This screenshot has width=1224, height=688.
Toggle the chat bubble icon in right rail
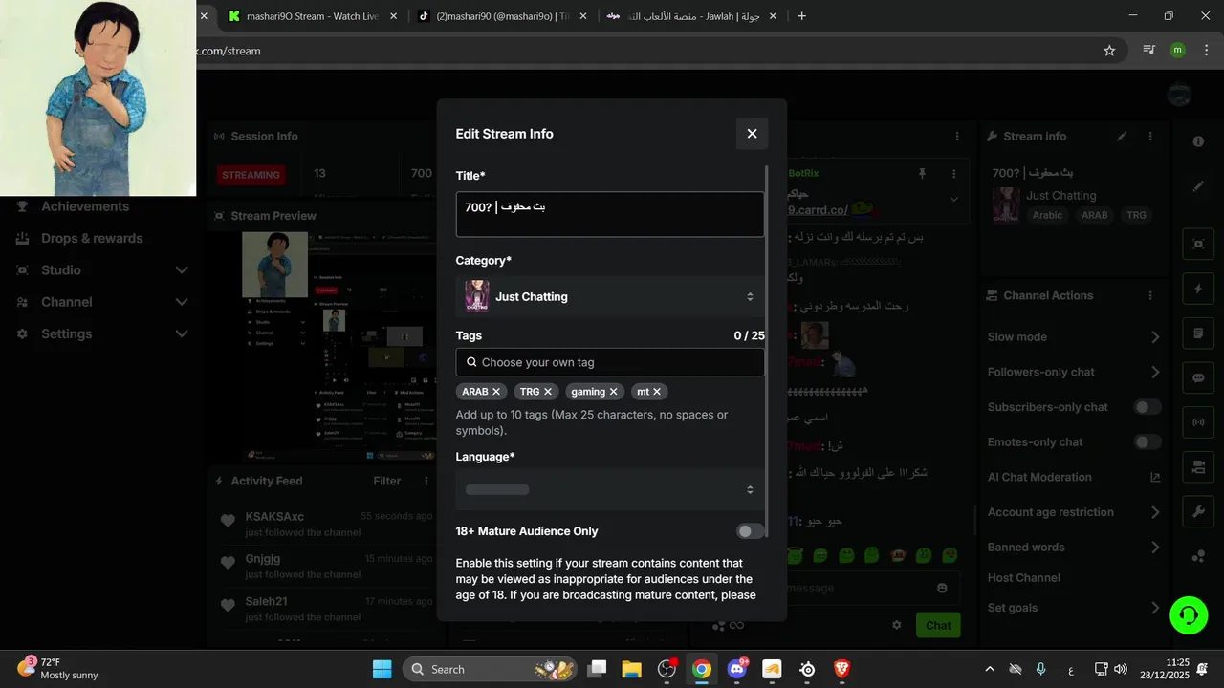[x=1198, y=378]
